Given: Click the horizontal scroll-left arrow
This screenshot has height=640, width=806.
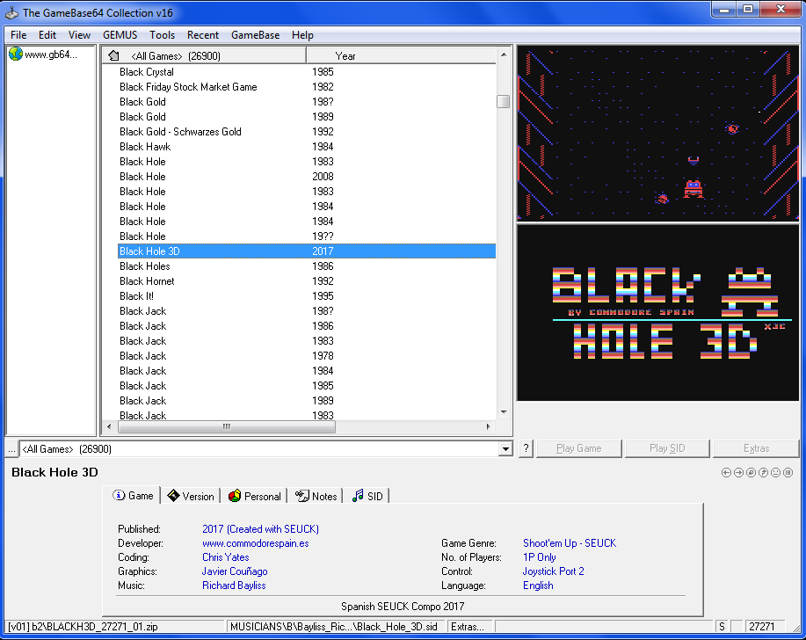Looking at the screenshot, I should [109, 426].
